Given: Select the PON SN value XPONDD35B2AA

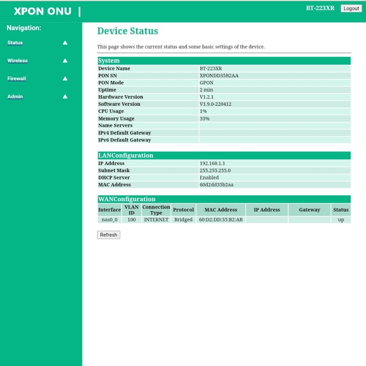Looking at the screenshot, I should [x=220, y=75].
